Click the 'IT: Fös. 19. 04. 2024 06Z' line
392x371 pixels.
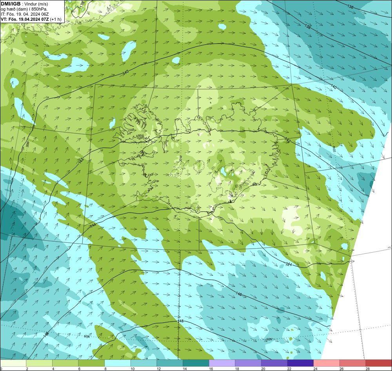pyautogui.click(x=25, y=14)
